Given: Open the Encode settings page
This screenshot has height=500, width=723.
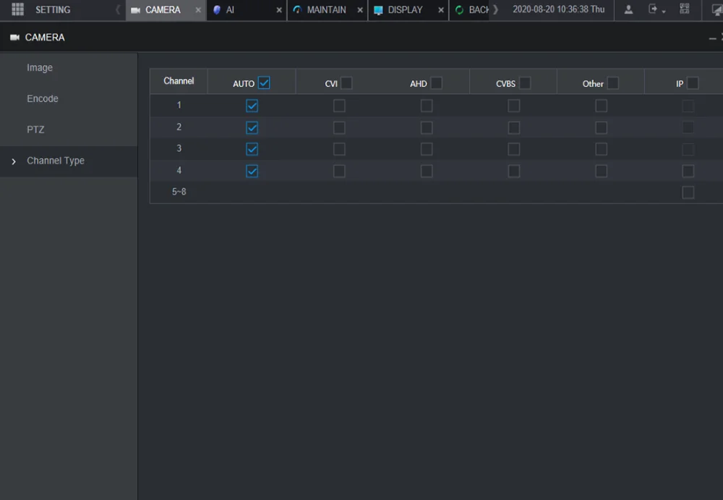Looking at the screenshot, I should coord(68,99).
